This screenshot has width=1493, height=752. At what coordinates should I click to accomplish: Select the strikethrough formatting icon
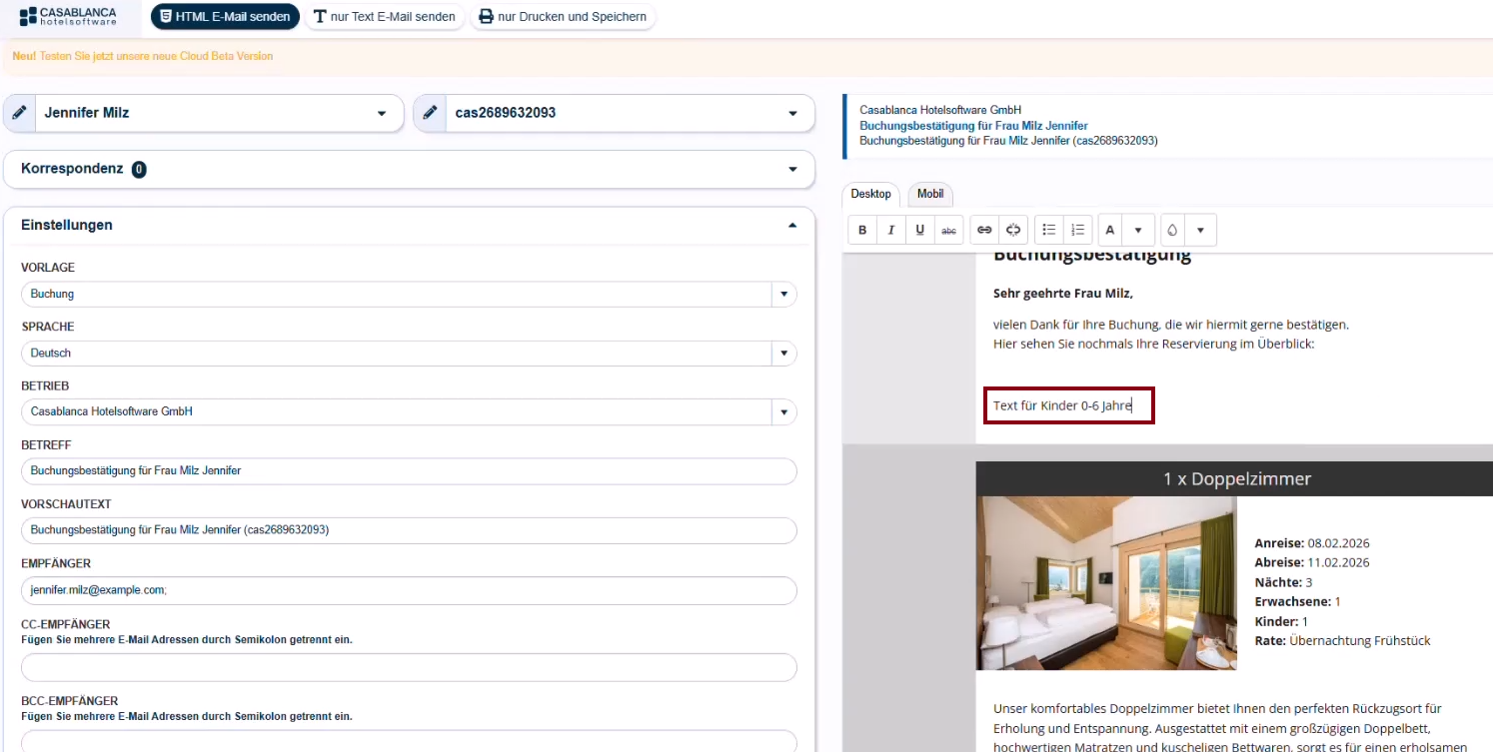click(948, 230)
